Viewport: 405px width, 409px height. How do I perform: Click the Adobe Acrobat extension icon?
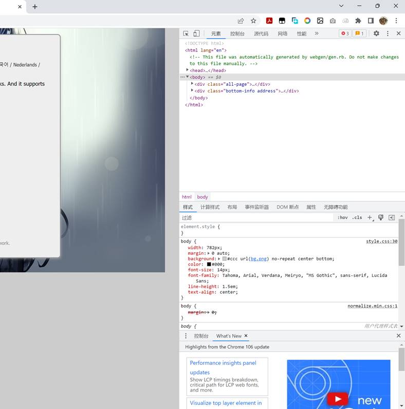click(269, 21)
